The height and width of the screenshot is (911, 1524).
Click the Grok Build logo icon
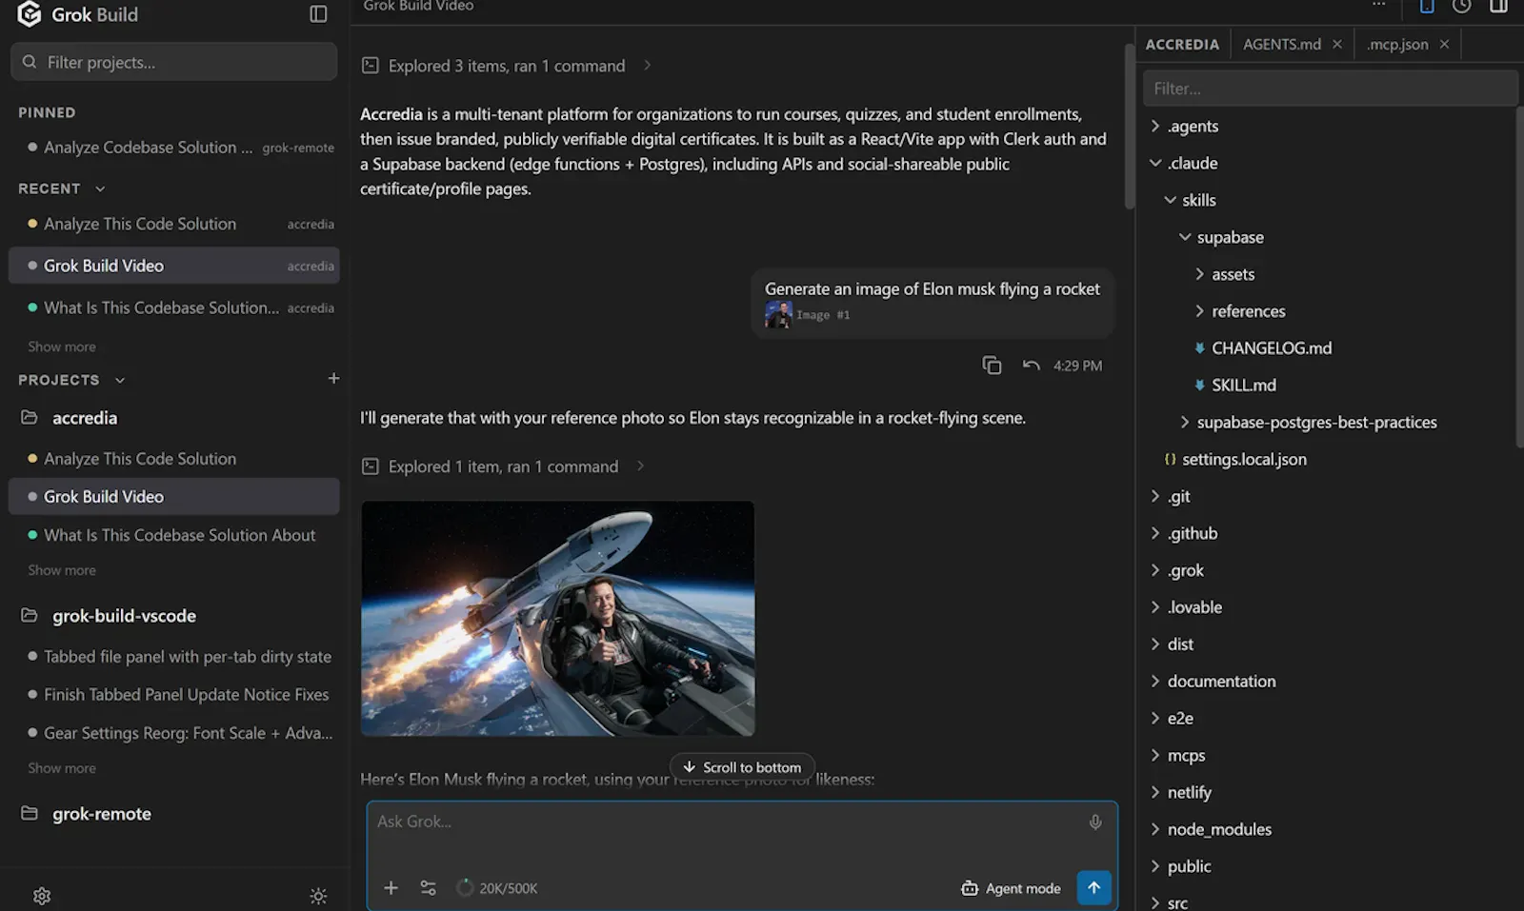click(30, 14)
